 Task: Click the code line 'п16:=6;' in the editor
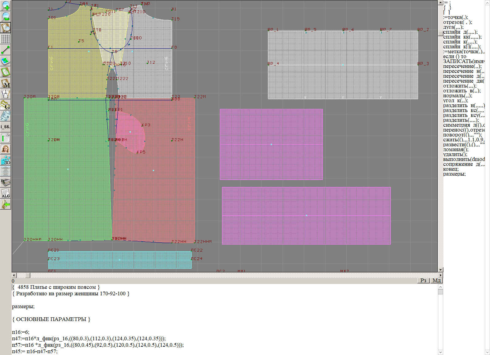(21, 332)
